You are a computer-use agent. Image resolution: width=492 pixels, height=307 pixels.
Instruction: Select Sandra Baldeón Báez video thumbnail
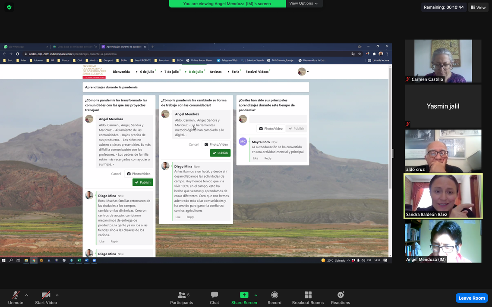tap(443, 196)
